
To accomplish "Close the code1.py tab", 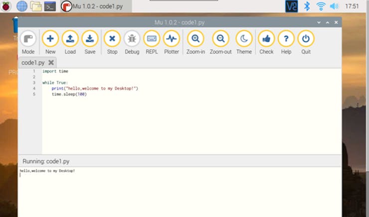I will [x=51, y=63].
